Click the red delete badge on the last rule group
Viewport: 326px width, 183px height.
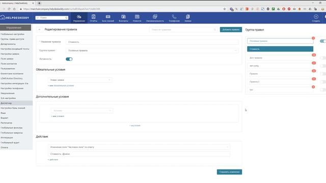pos(313,87)
